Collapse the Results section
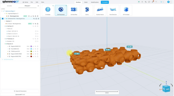 coord(5,44)
